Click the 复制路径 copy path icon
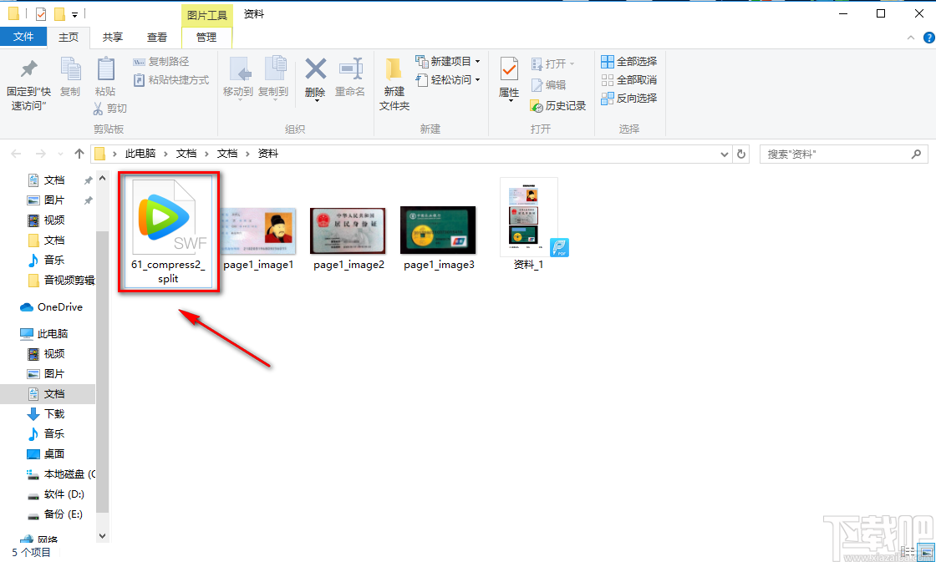The height and width of the screenshot is (562, 936). click(167, 61)
